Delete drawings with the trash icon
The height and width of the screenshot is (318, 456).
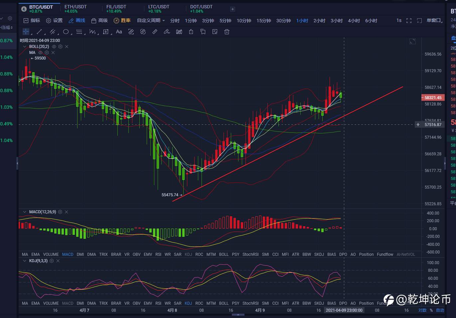point(227,32)
